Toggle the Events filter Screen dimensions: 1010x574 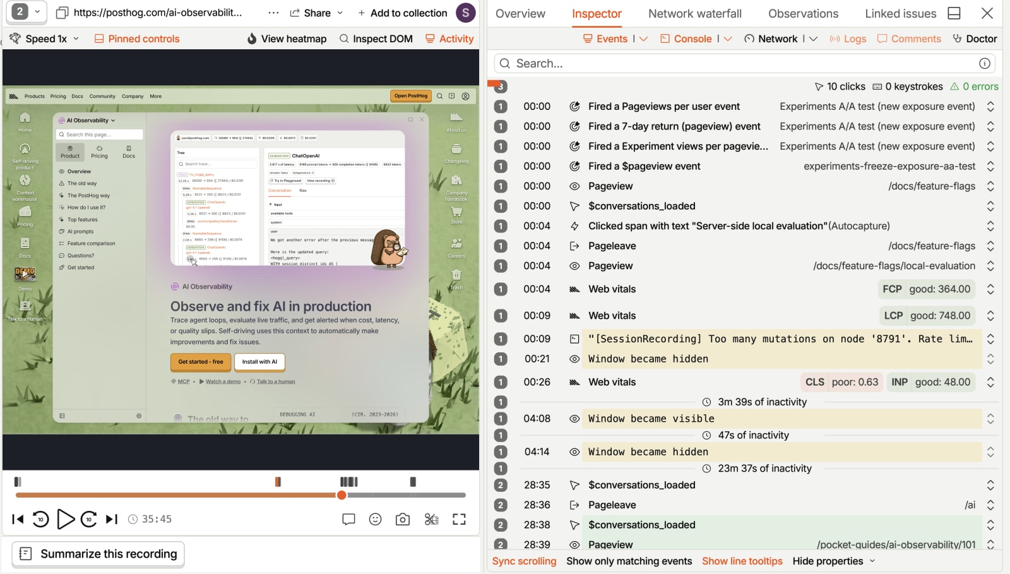point(605,39)
